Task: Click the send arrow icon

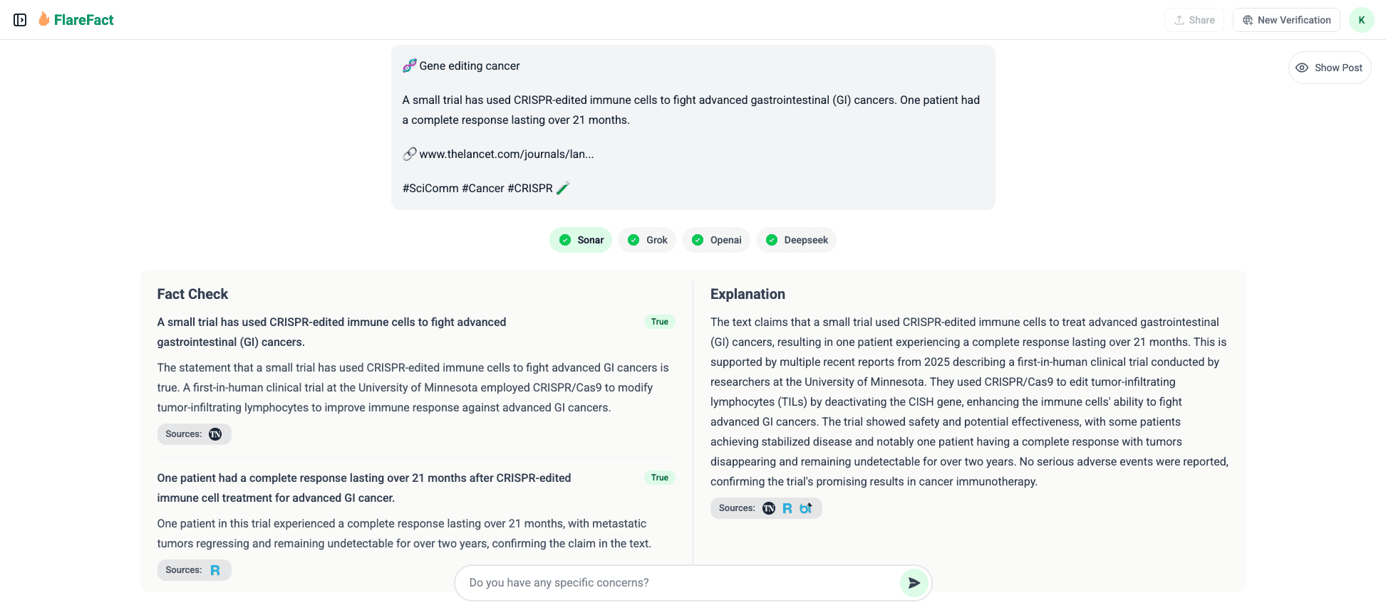Action: click(x=914, y=583)
